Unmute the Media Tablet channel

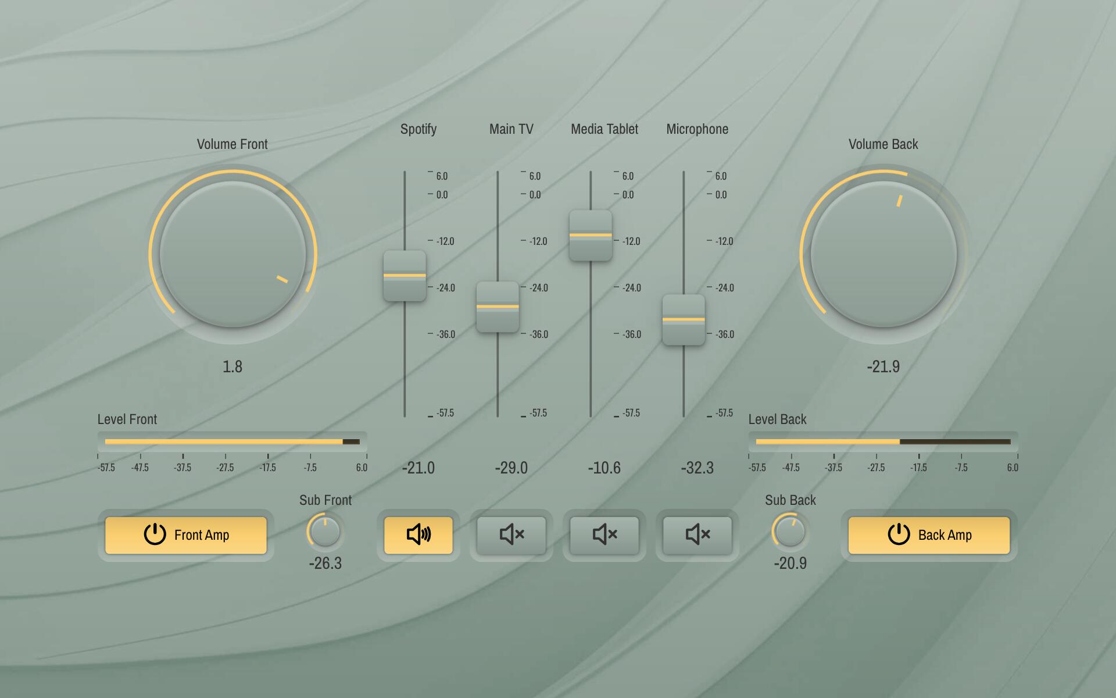click(604, 535)
